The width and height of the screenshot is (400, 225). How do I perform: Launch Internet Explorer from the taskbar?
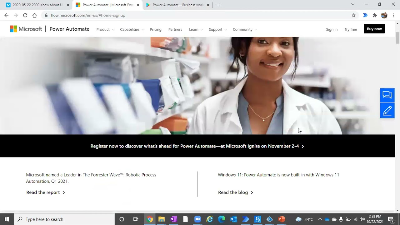pyautogui.click(x=210, y=219)
